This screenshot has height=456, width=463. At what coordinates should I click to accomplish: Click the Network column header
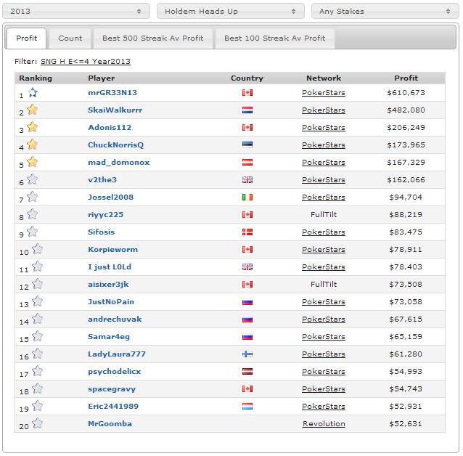[324, 78]
